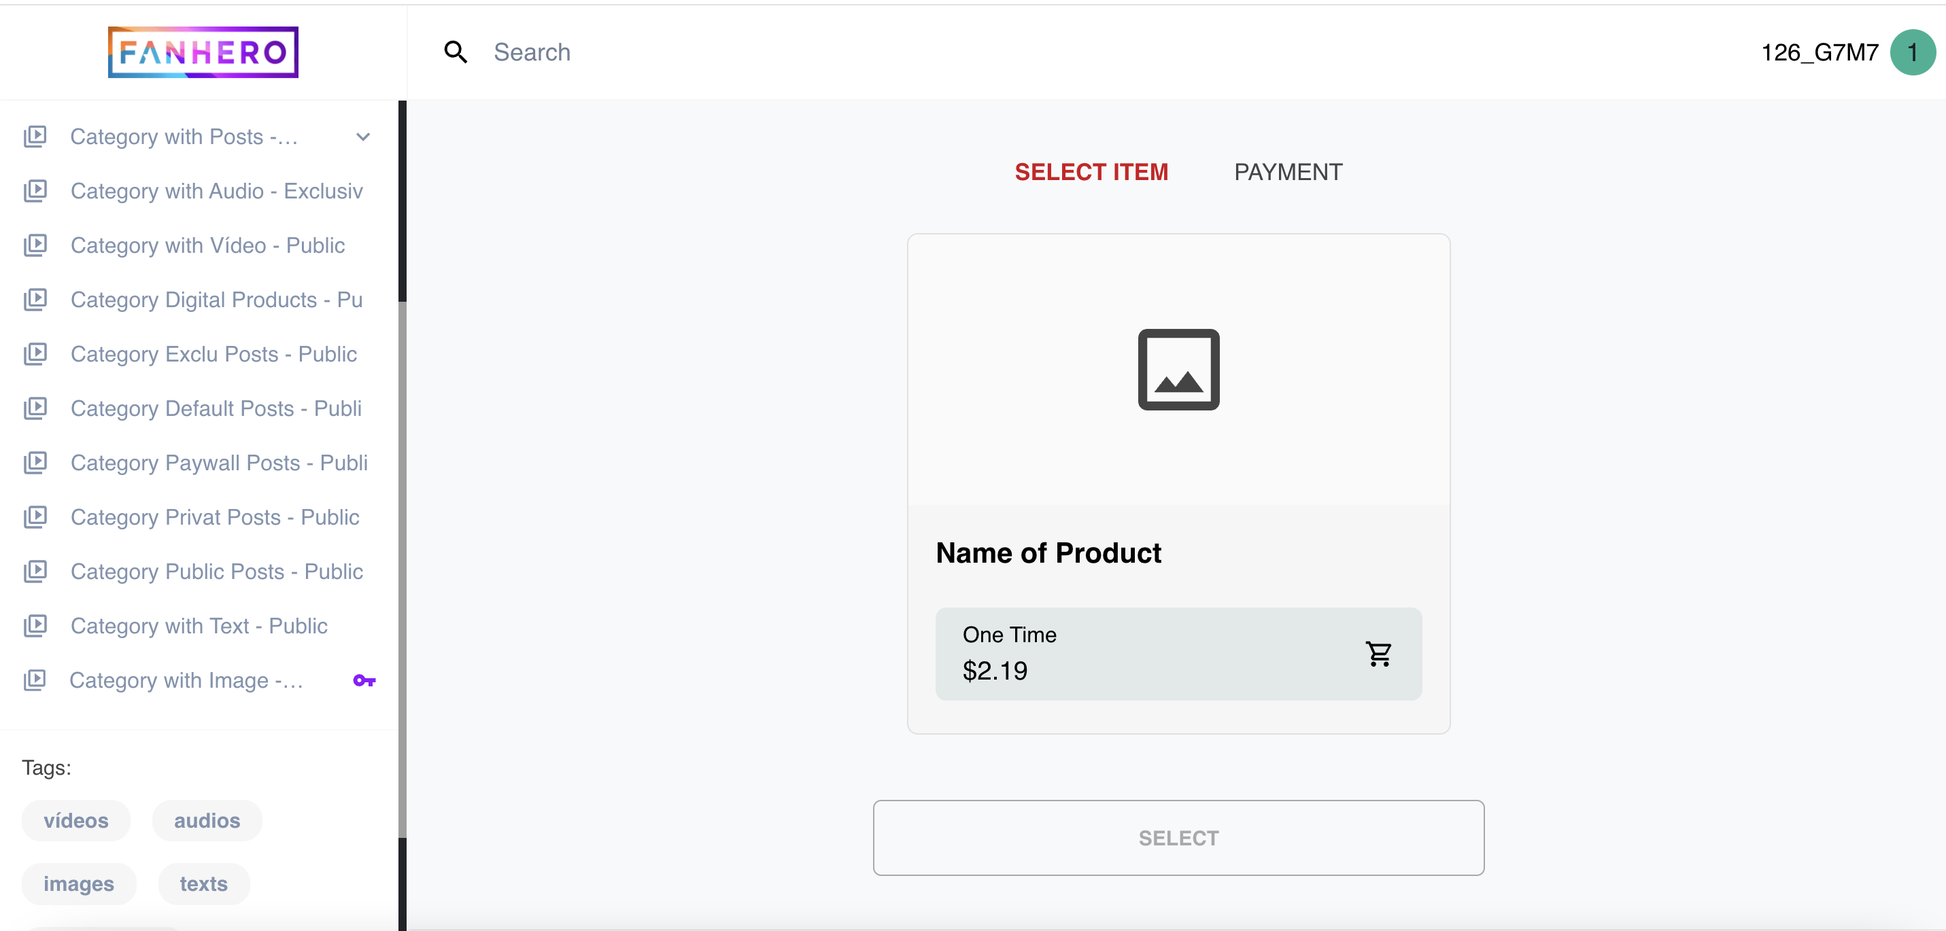
Task: Click the key icon next to Category with Image
Action: coord(364,681)
